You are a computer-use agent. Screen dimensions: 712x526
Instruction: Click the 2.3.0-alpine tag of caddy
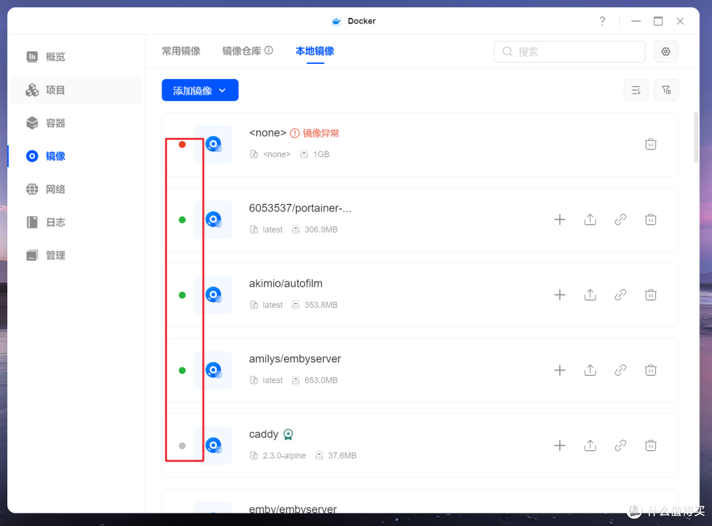(x=284, y=455)
